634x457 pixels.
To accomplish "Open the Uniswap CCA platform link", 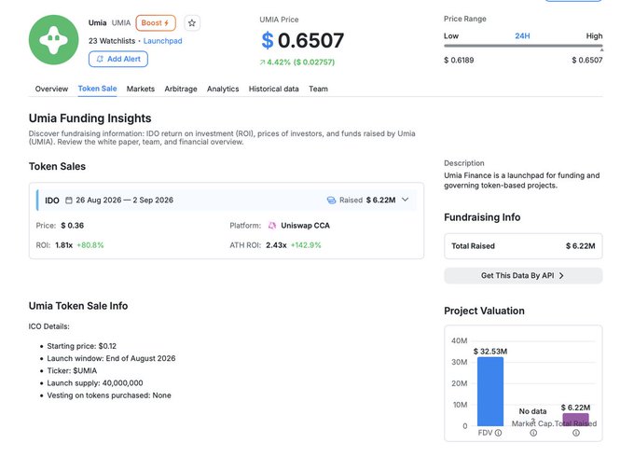I will (305, 226).
